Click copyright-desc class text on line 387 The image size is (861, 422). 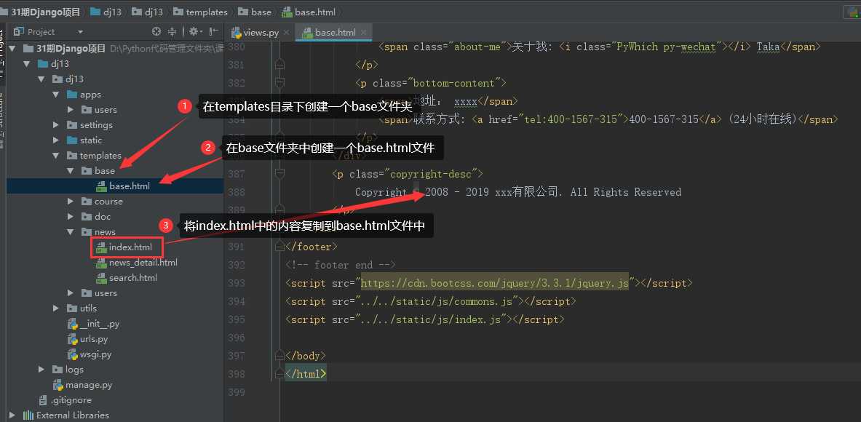tap(431, 174)
